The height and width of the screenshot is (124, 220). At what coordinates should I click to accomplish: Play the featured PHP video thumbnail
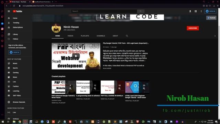point(76,56)
